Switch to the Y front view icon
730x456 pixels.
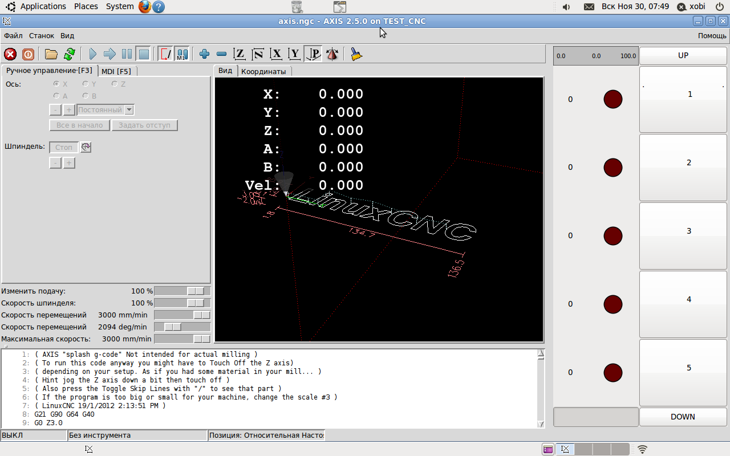(294, 54)
